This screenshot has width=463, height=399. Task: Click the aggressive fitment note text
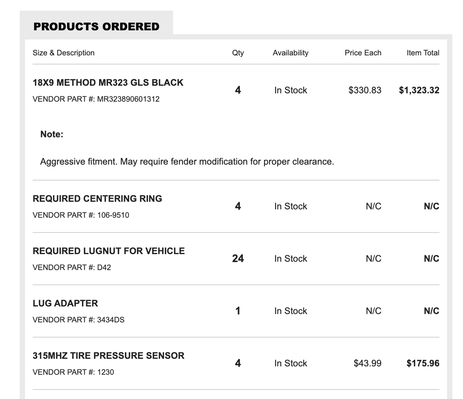pos(187,162)
